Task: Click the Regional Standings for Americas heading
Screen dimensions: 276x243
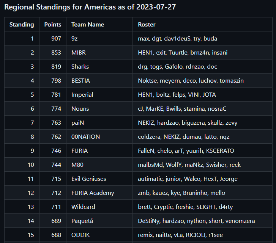Action: 90,7
